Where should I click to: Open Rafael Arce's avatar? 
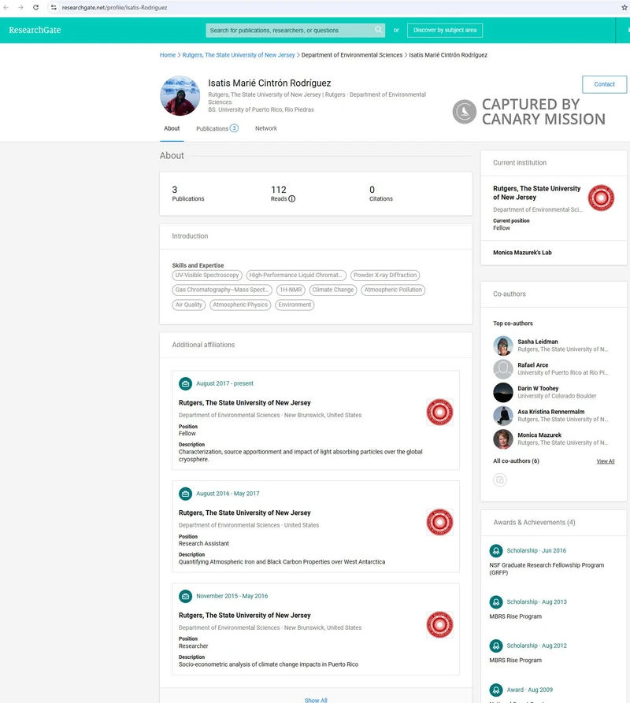503,369
